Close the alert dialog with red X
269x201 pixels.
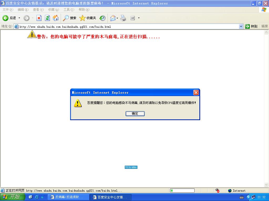(x=196, y=92)
